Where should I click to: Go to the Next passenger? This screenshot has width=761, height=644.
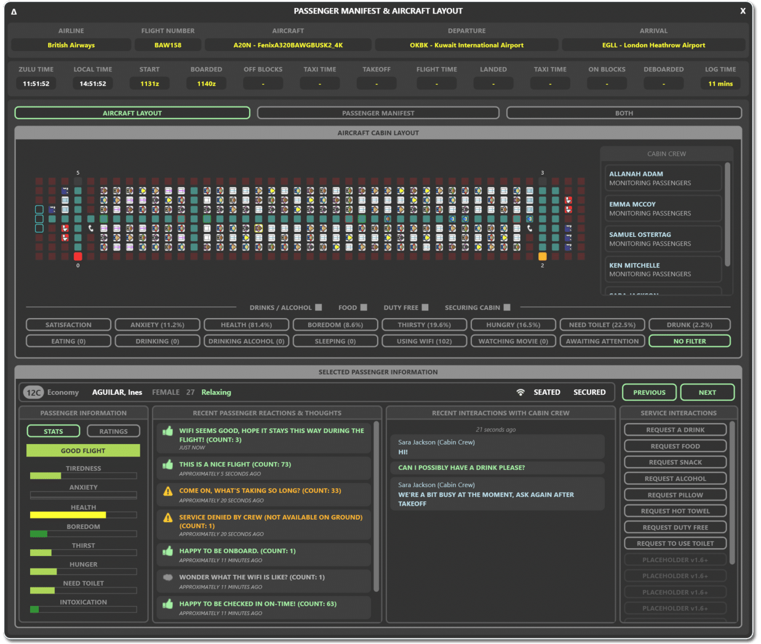[707, 392]
